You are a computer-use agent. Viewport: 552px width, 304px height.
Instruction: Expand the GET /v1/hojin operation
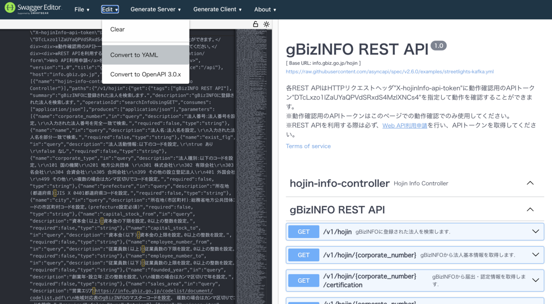click(415, 231)
